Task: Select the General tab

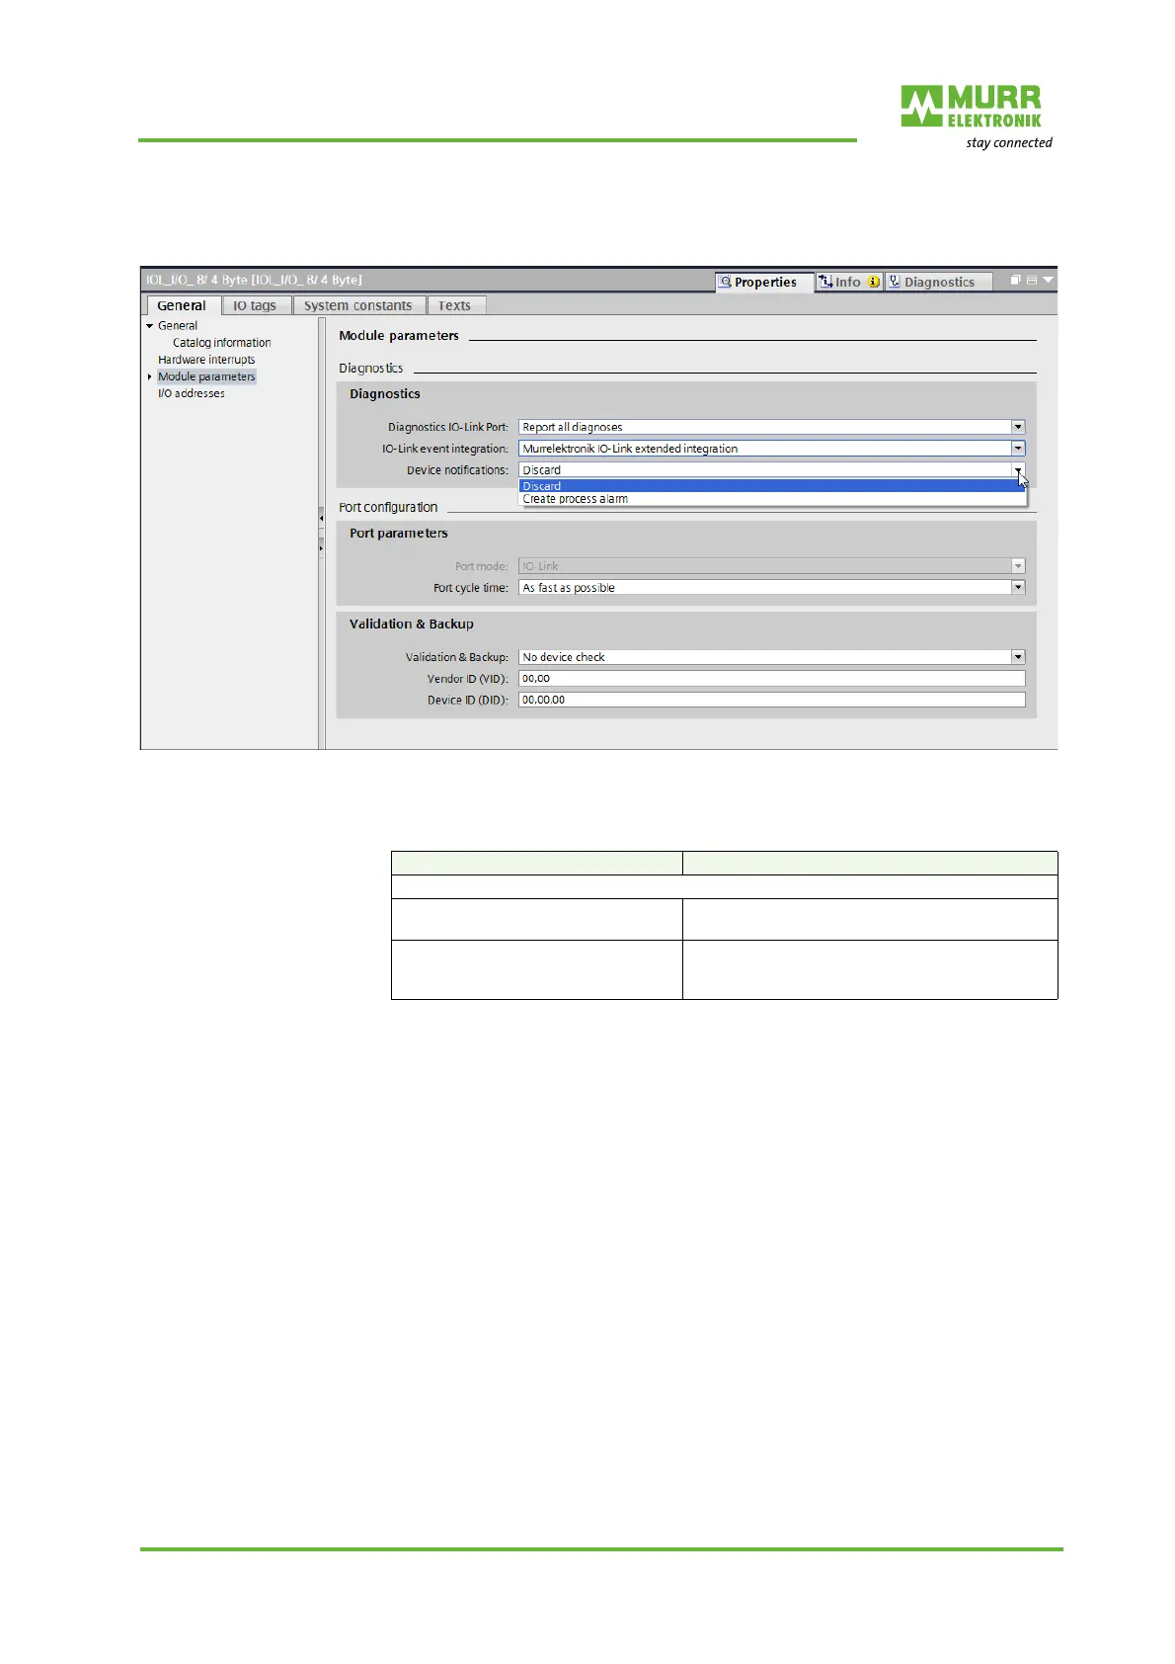Action: (182, 305)
